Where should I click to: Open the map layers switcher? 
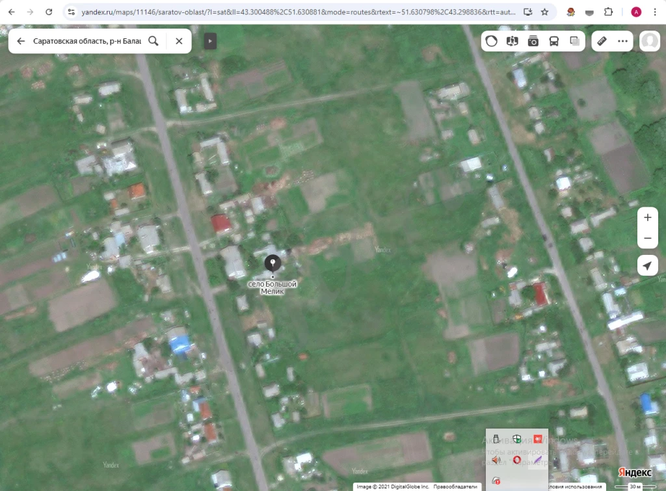coord(575,41)
